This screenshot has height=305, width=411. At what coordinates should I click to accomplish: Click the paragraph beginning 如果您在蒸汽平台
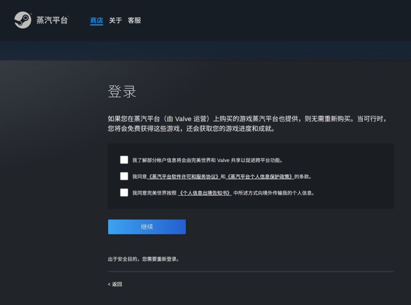[x=247, y=123]
